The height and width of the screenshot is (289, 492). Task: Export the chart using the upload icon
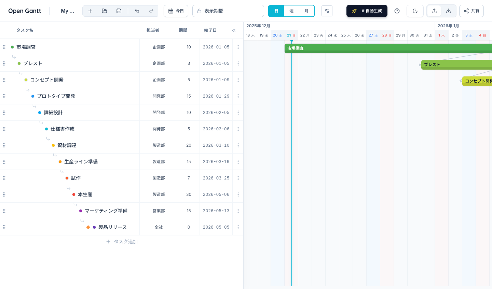click(434, 11)
